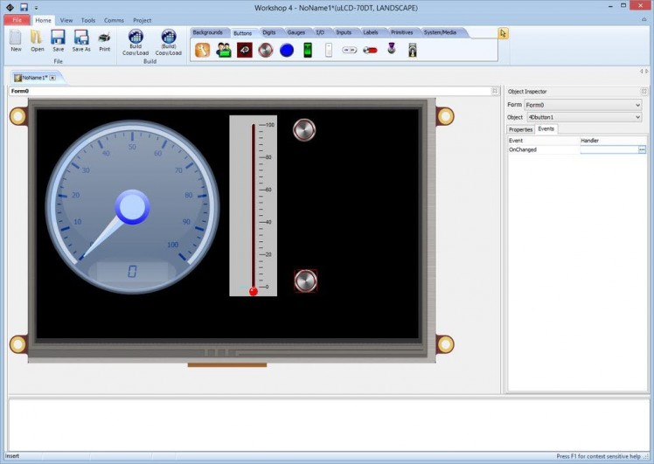
Task: Select the yellow pointer selection tool icon
Action: pyautogui.click(x=503, y=33)
